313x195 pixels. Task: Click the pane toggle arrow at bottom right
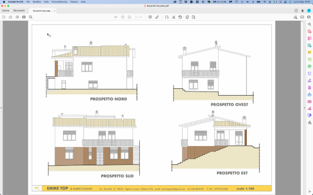coord(309,191)
